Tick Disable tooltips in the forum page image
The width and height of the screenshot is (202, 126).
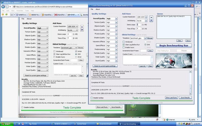point(22,107)
